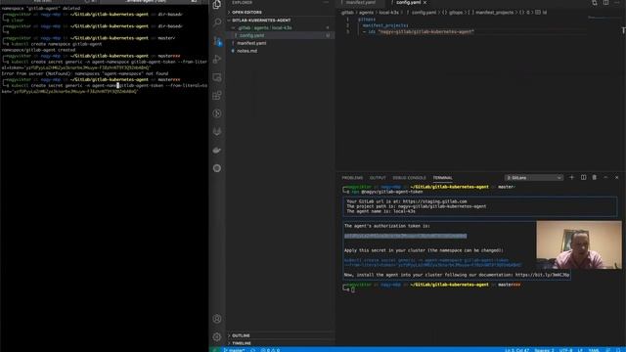This screenshot has width=626, height=352.
Task: Click the remote window indicator in status bar
Action: (215, 350)
